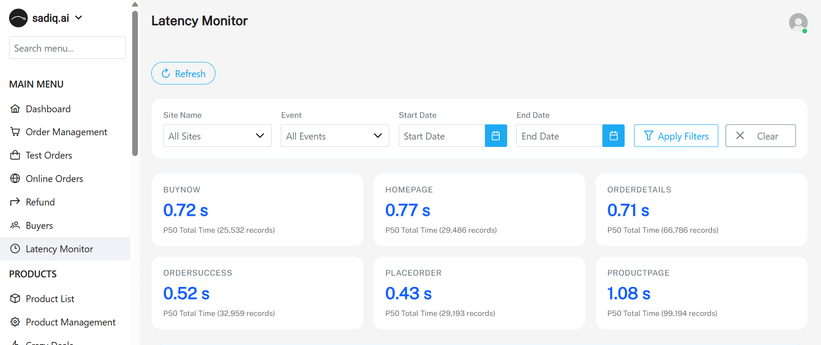
Task: Select Latency Monitor in the sidebar
Action: pos(65,249)
